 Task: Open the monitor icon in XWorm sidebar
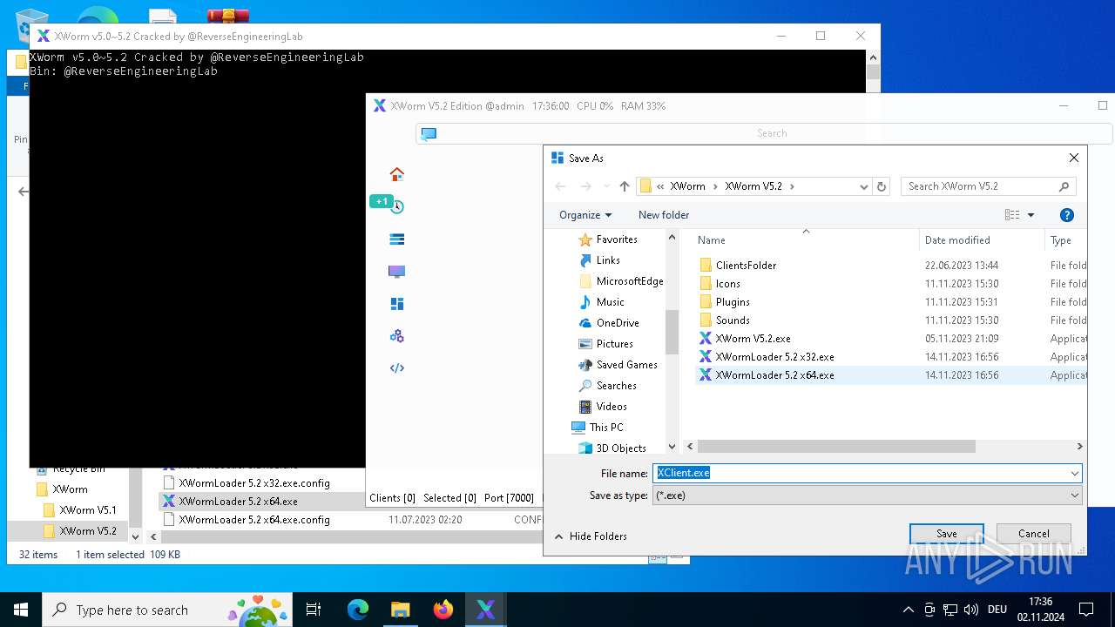click(397, 272)
